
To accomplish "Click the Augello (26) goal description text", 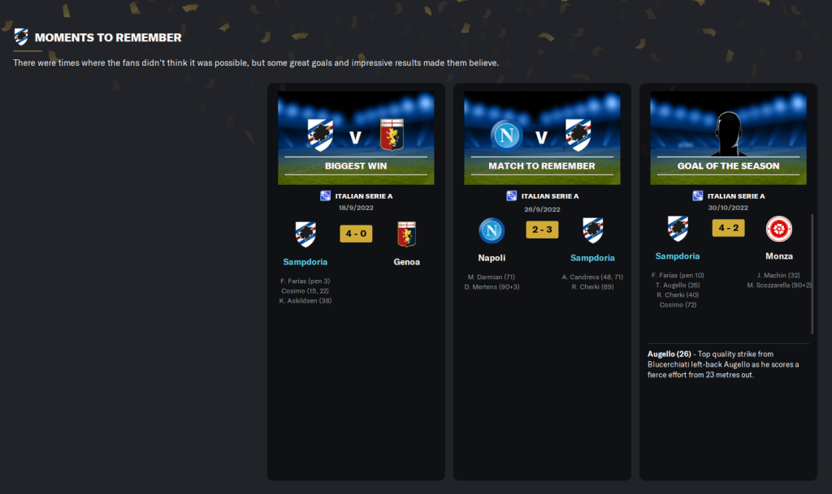I will (723, 364).
